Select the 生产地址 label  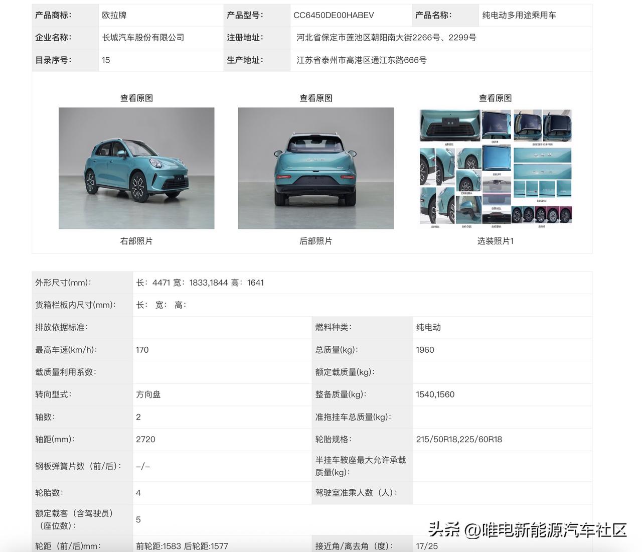(245, 60)
